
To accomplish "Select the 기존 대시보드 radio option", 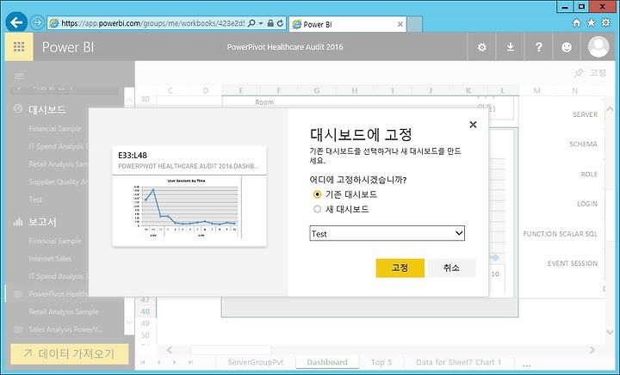I will pos(317,194).
